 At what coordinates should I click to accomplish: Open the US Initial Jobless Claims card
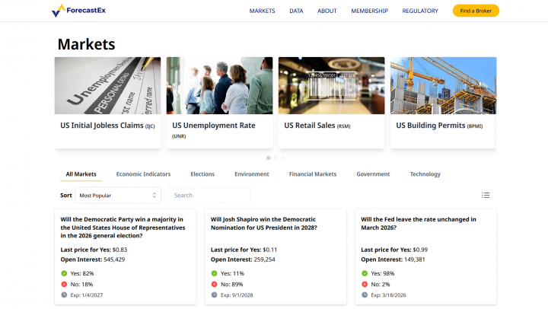[107, 102]
